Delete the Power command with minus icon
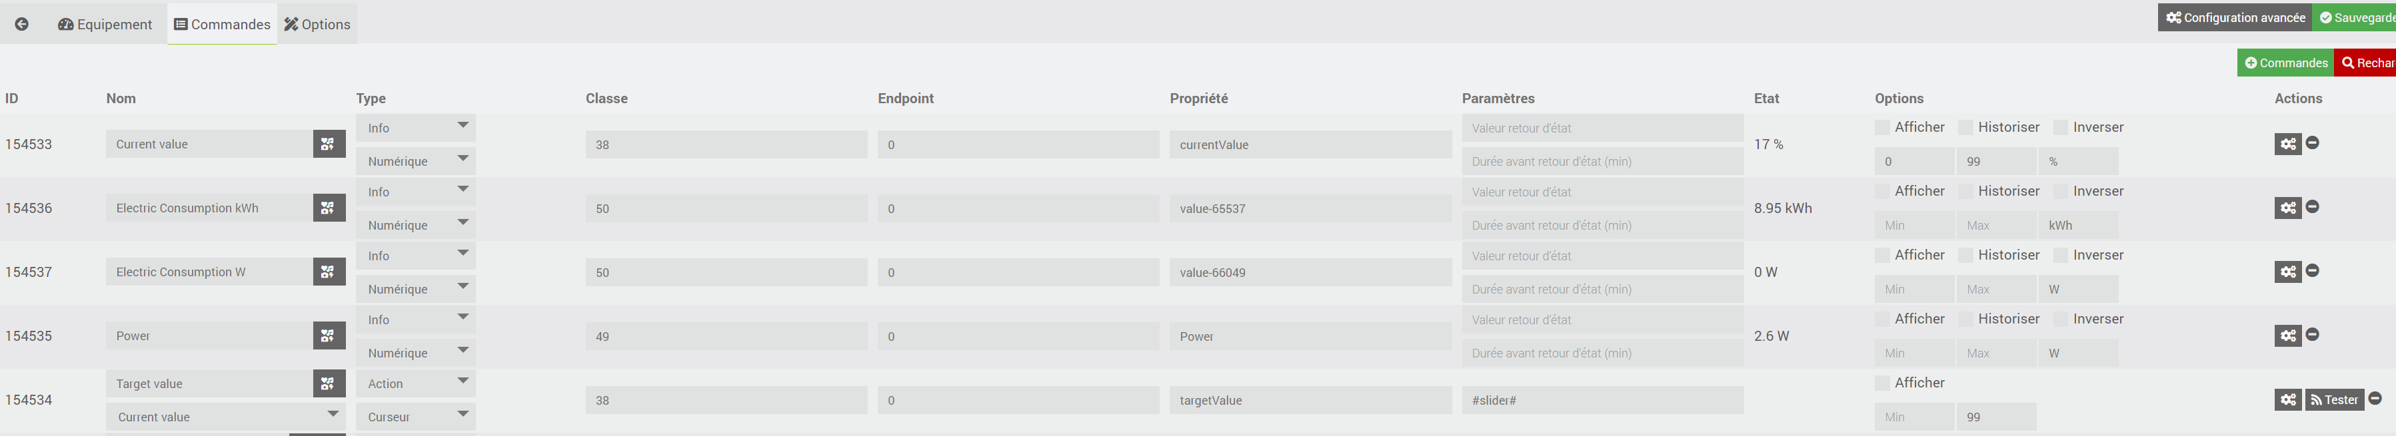The width and height of the screenshot is (2396, 436). (x=2312, y=335)
